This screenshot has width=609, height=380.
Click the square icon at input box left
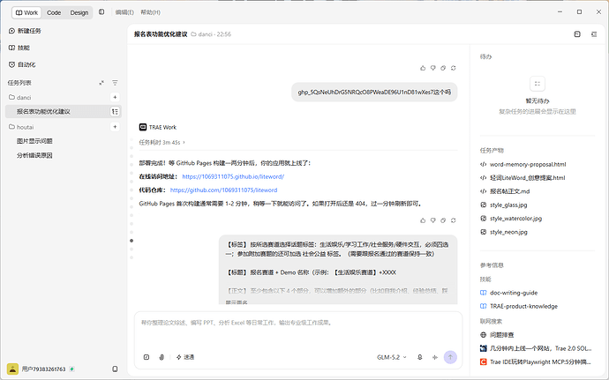coord(147,357)
